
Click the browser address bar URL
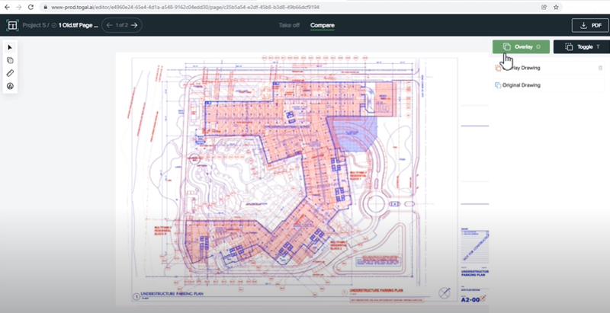pos(185,7)
